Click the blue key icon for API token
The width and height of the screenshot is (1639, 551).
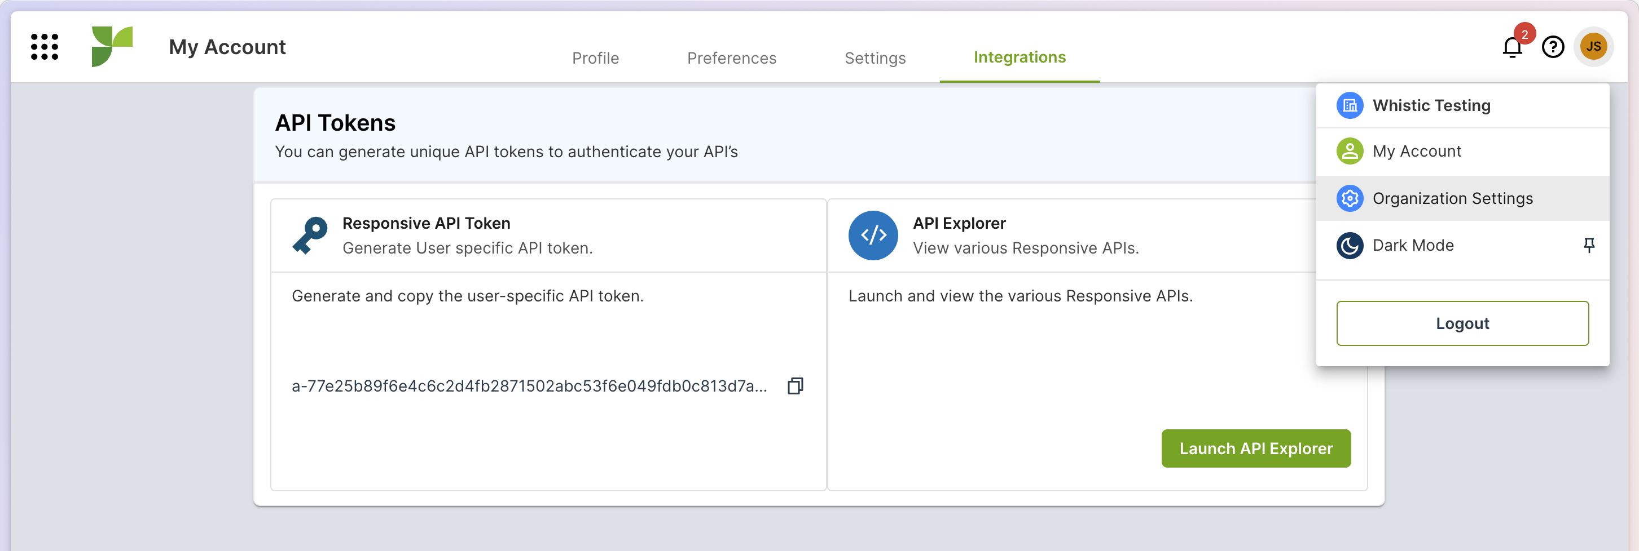click(x=310, y=235)
